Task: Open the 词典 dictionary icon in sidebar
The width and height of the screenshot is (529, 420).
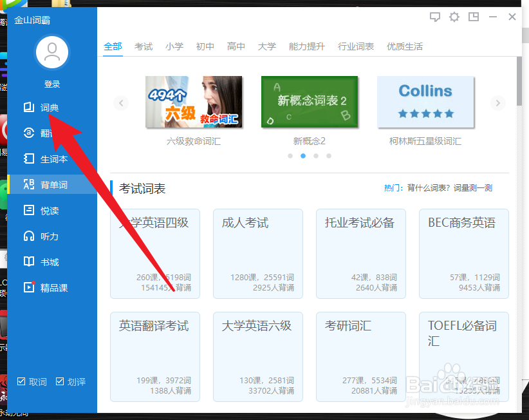Action: point(29,108)
